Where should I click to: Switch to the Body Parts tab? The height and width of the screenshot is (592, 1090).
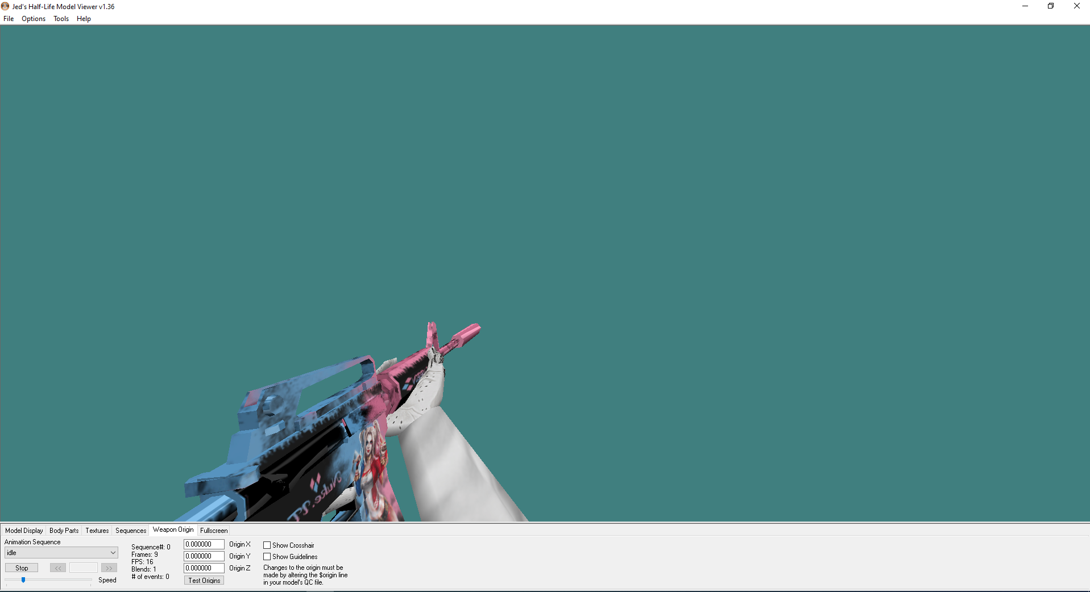64,531
